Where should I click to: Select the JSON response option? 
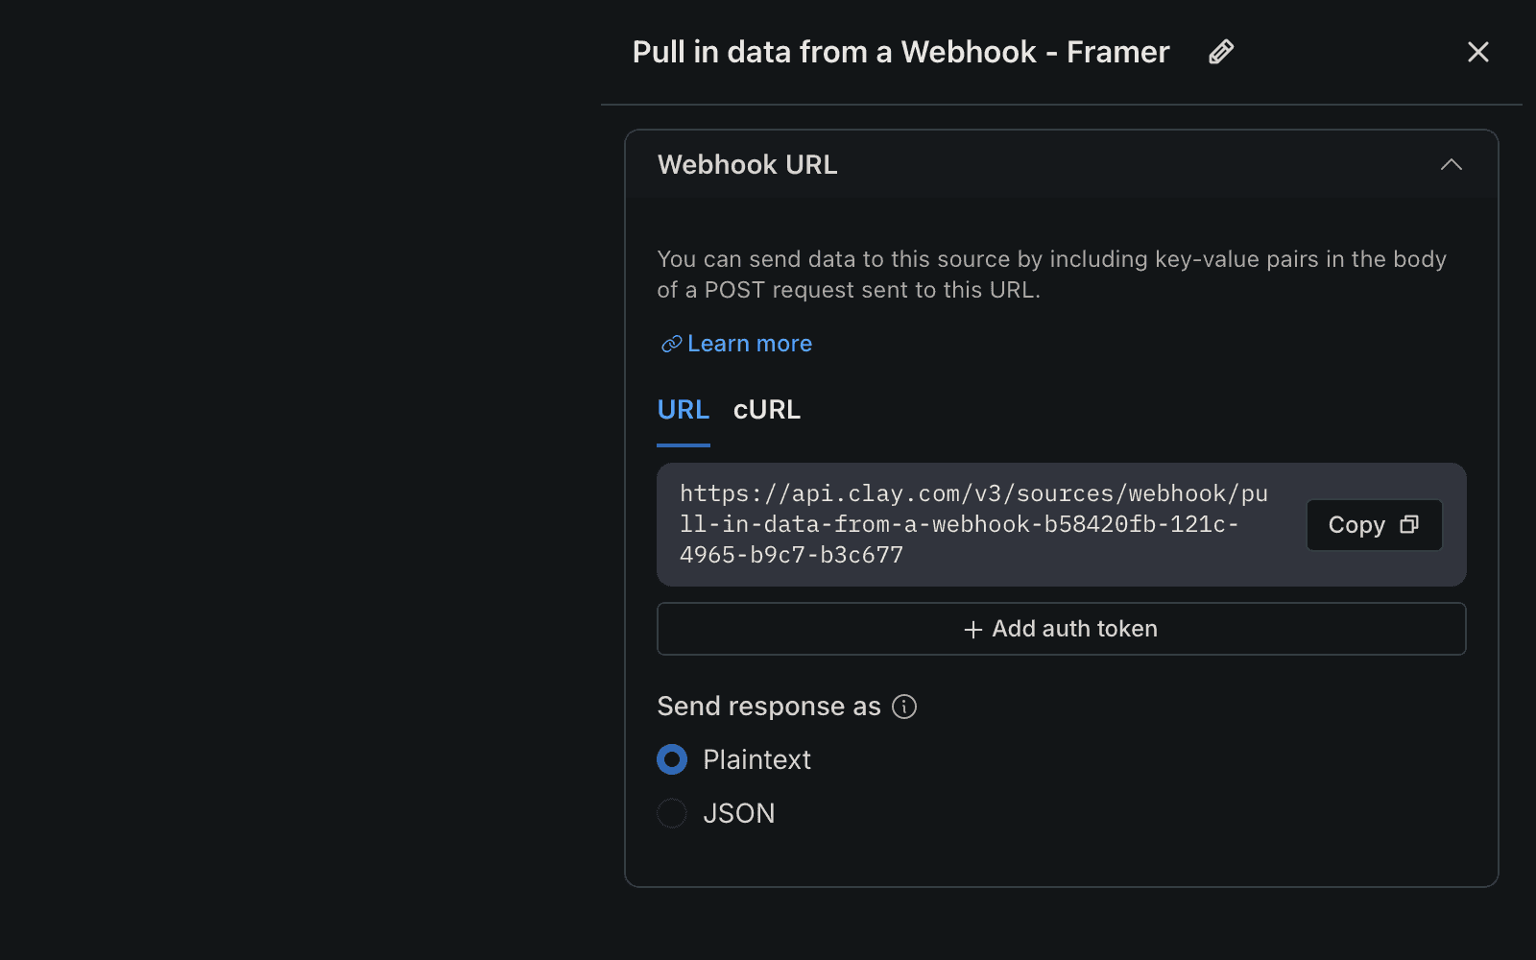click(x=672, y=813)
